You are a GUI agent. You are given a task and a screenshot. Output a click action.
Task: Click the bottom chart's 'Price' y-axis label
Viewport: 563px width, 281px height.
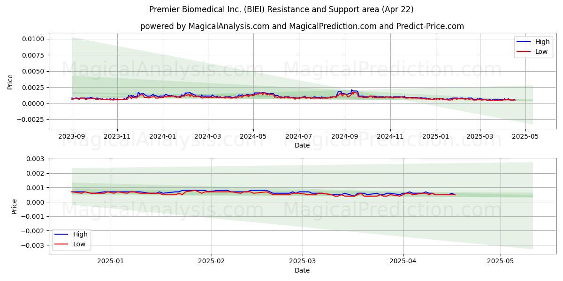14,206
